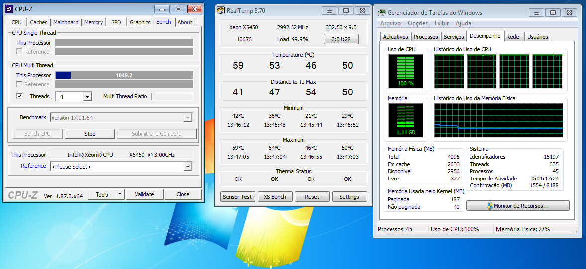Click the status bar Processos: 45
This screenshot has width=586, height=269.
coord(394,229)
